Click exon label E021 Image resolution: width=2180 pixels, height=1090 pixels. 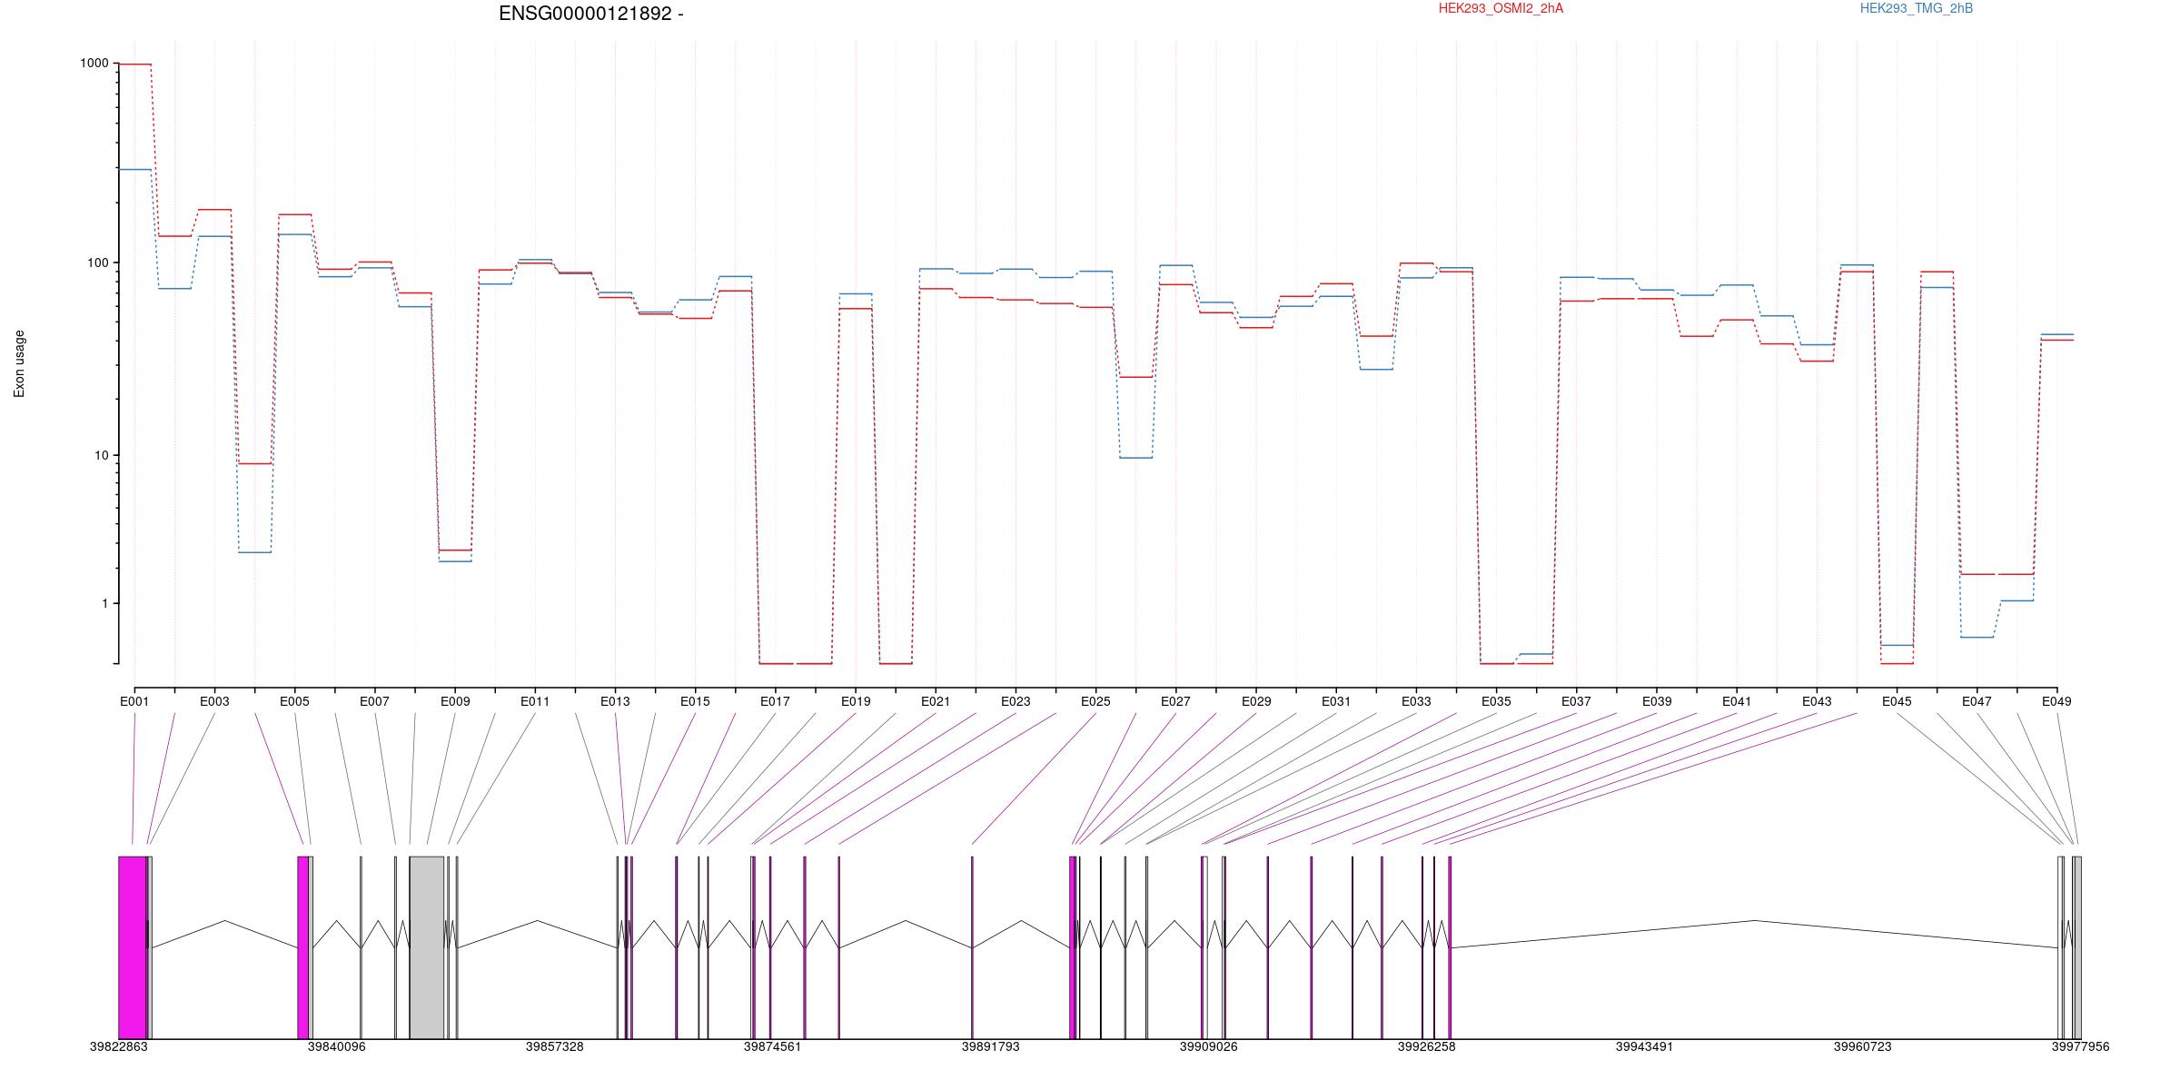point(936,701)
